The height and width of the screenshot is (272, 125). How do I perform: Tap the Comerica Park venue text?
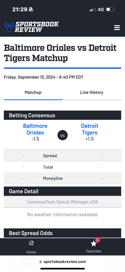click(62, 202)
